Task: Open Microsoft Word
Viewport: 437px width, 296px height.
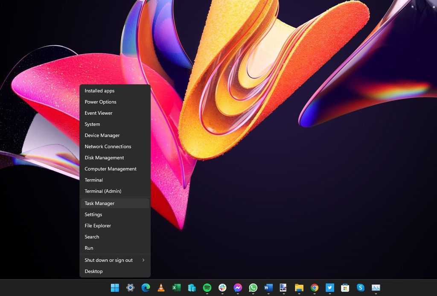Action: pos(268,287)
